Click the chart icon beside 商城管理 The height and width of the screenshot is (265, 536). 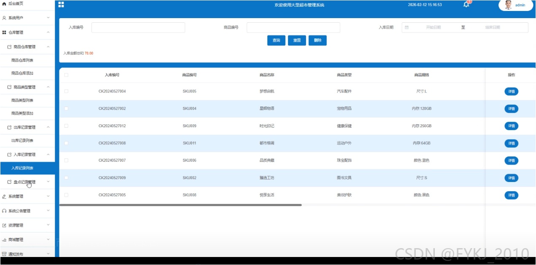point(4,240)
